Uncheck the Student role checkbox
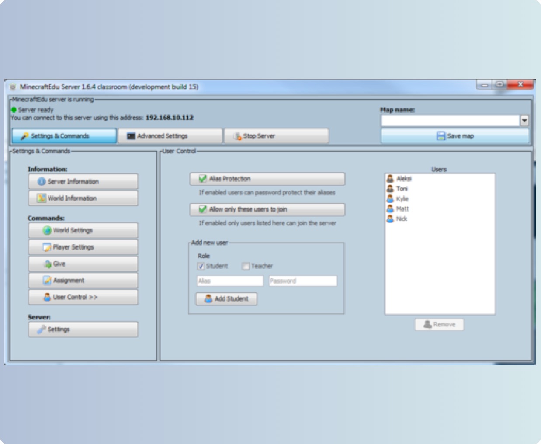 (201, 266)
